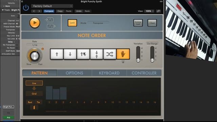Click the Rest button in pattern editor
Image resolution: width=217 pixels, height=122 pixels.
coord(30,102)
